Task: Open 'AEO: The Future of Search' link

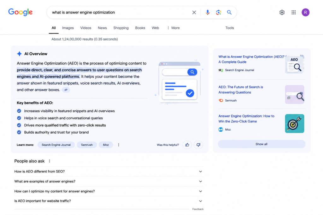Action: pyautogui.click(x=241, y=90)
